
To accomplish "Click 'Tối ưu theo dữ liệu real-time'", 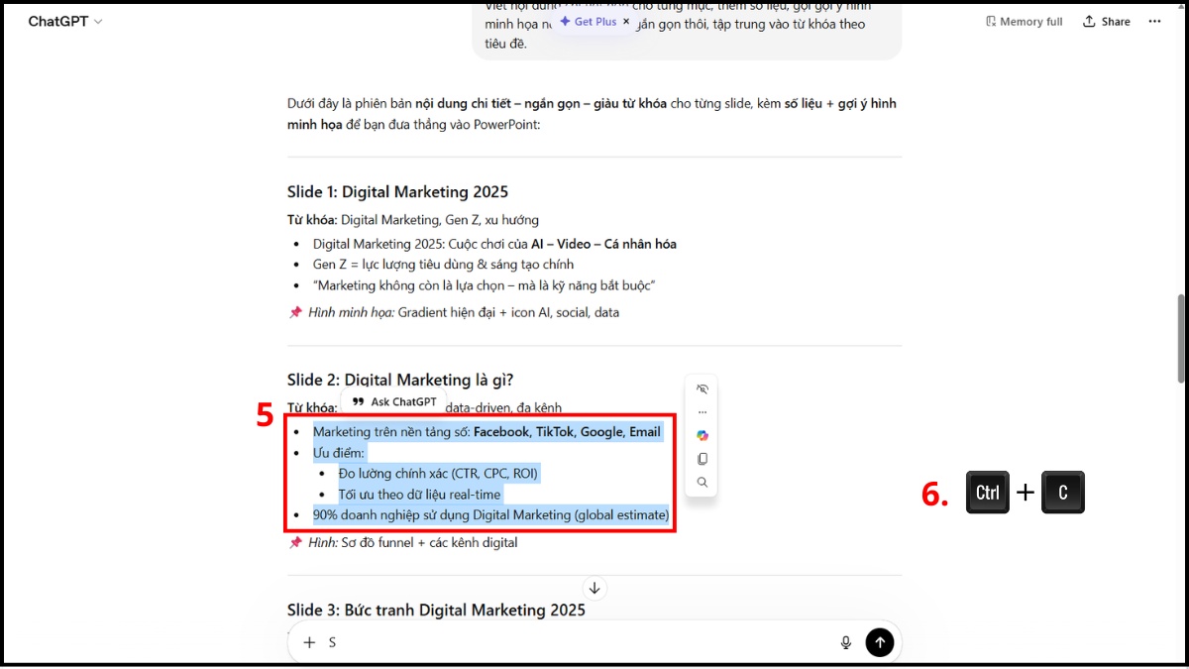I will 419,495.
